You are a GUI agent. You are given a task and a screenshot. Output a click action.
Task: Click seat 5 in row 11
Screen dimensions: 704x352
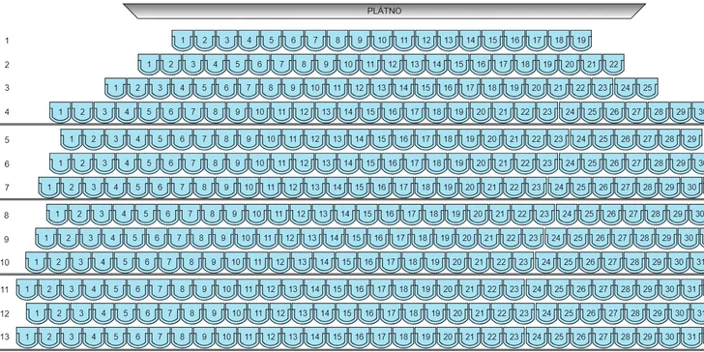click(x=116, y=289)
